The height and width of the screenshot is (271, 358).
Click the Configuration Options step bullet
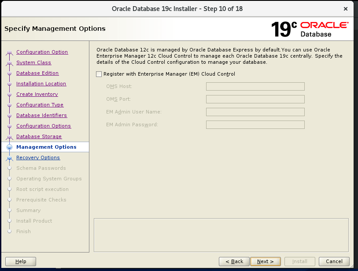click(9, 126)
